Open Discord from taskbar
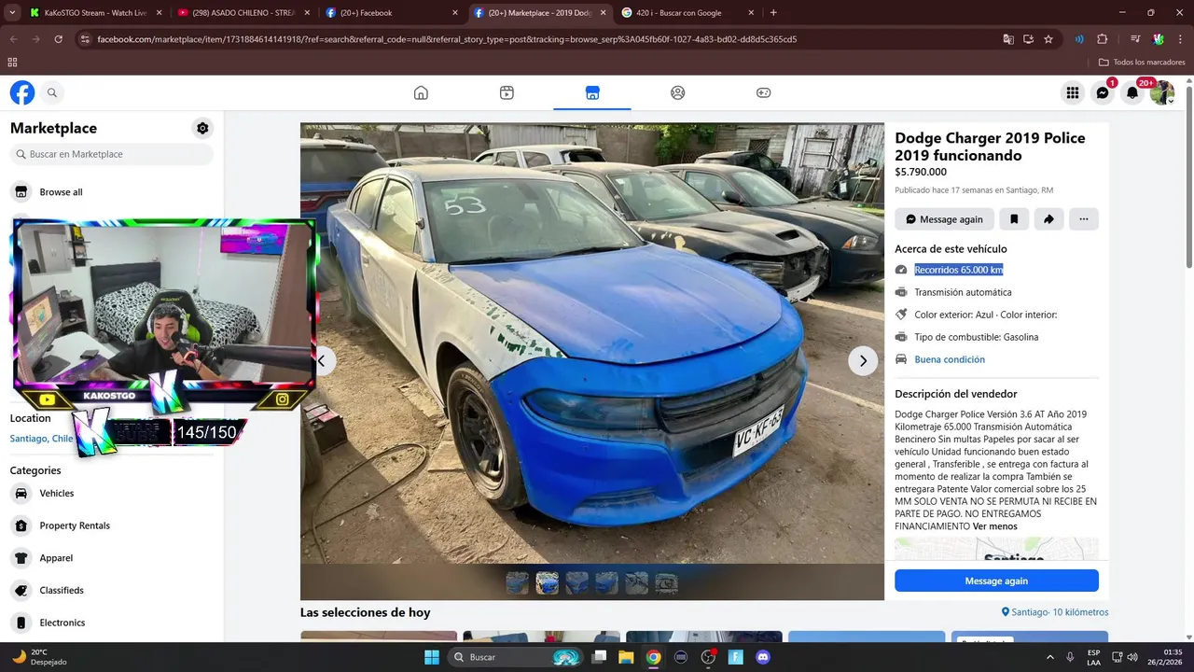Screen dimensions: 1194x672 (763, 657)
